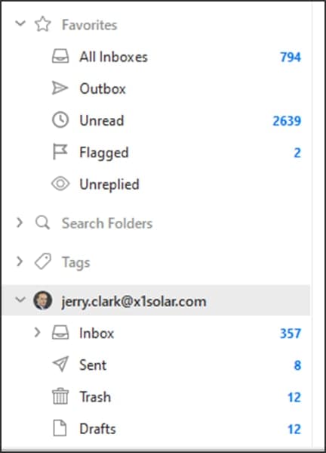Click the All Inboxes tray icon
The height and width of the screenshot is (453, 326).
pyautogui.click(x=60, y=56)
